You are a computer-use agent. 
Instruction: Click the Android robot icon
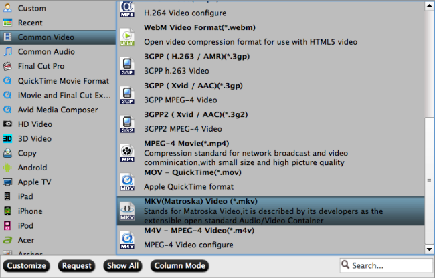[x=7, y=168]
